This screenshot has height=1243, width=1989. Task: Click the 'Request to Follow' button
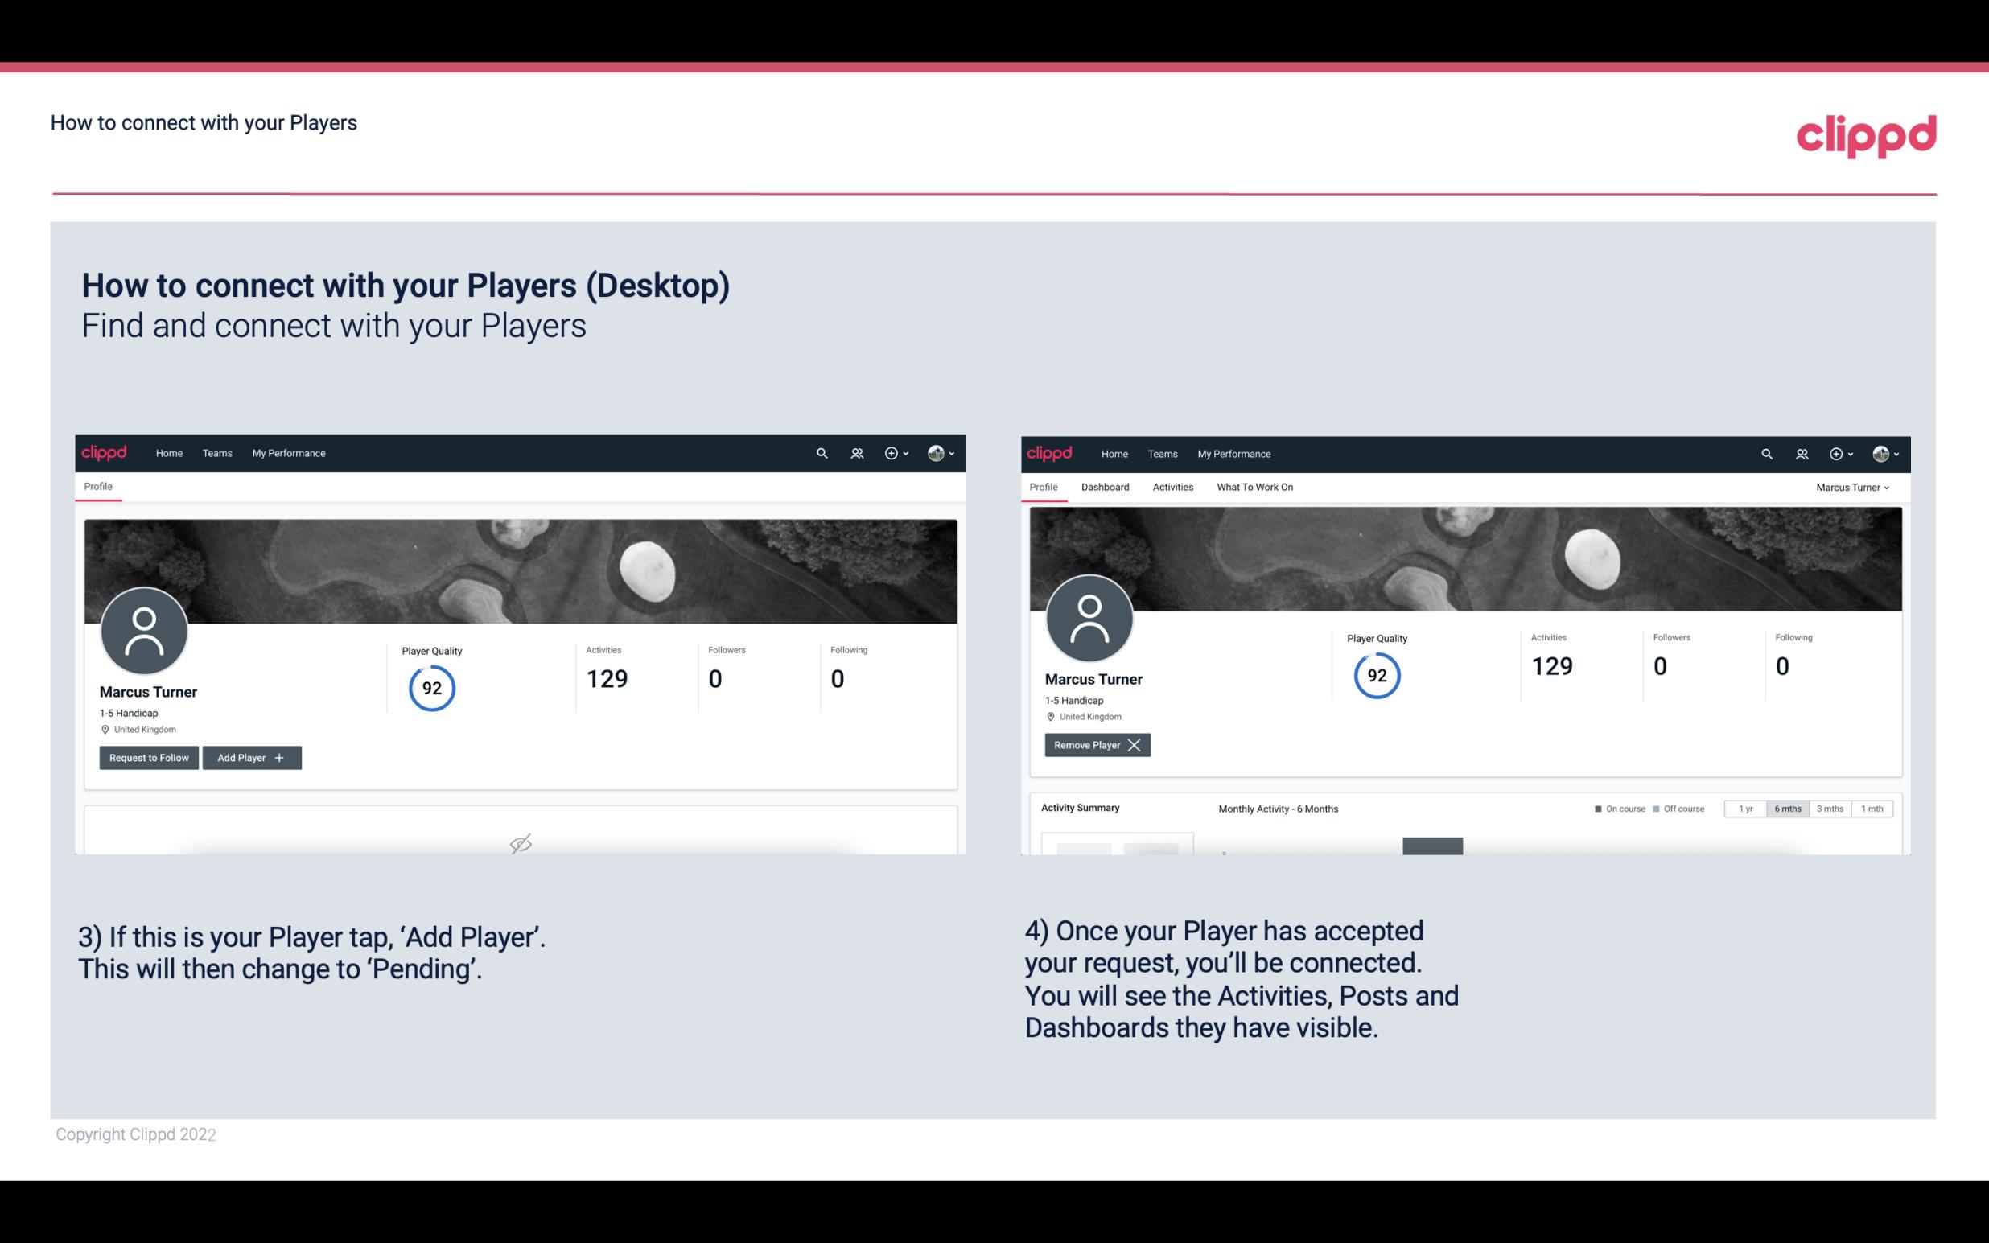pyautogui.click(x=147, y=756)
